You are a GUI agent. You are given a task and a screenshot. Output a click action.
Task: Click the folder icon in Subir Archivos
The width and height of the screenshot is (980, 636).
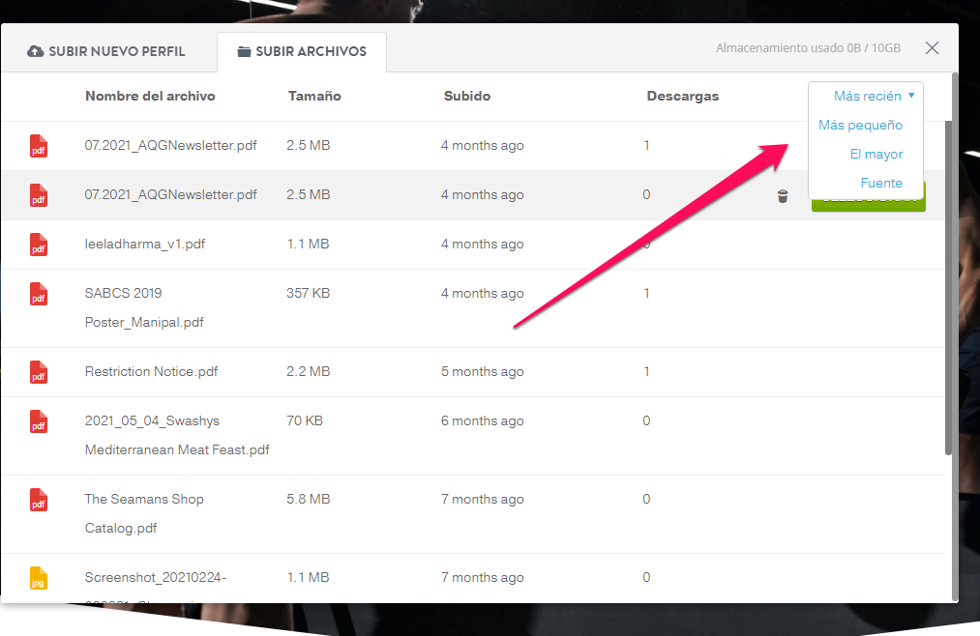(x=244, y=51)
